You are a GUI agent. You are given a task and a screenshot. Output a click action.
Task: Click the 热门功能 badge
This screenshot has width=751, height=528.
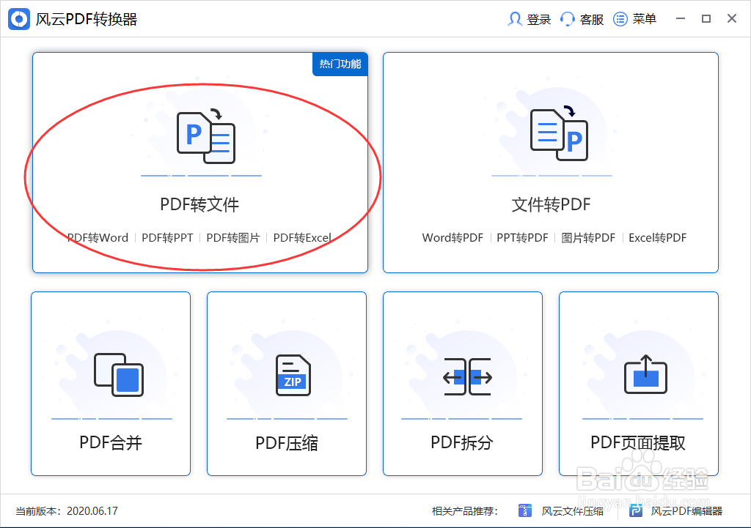340,64
